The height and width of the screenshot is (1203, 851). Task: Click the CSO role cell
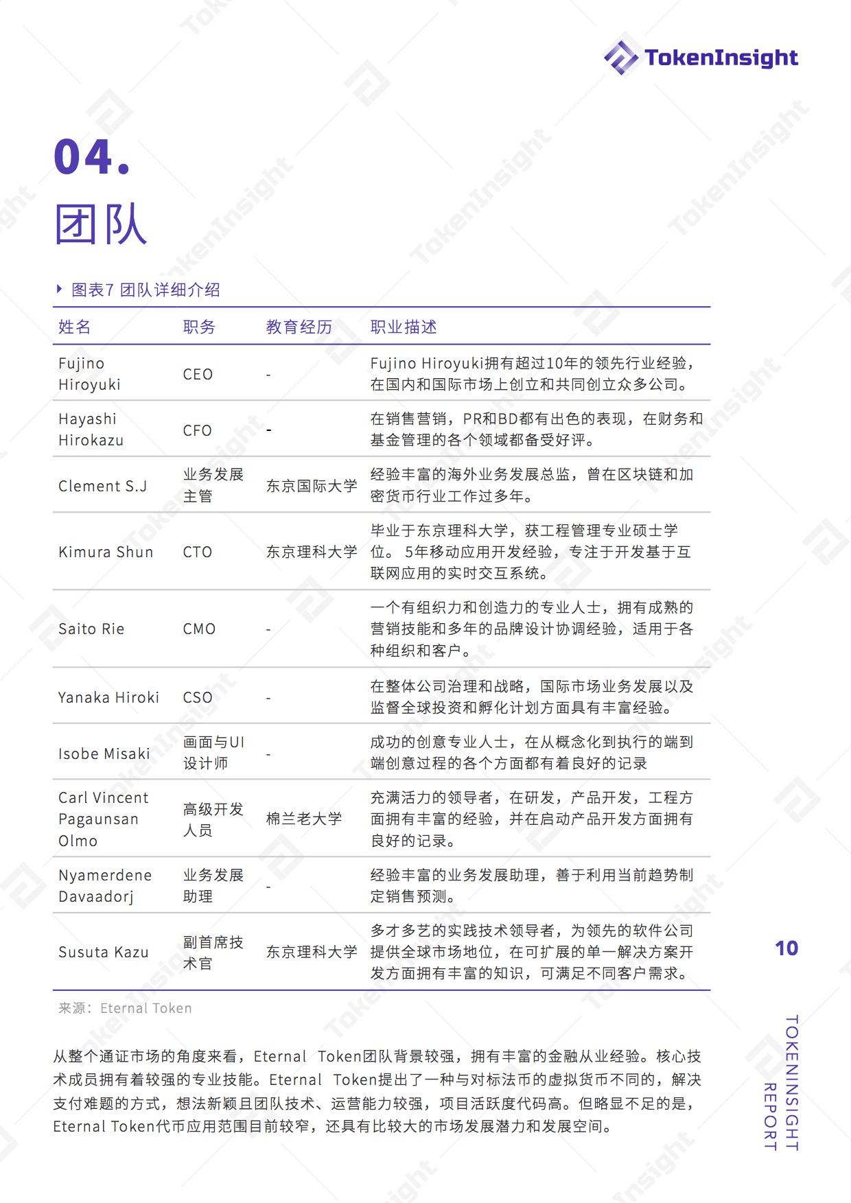click(x=198, y=697)
